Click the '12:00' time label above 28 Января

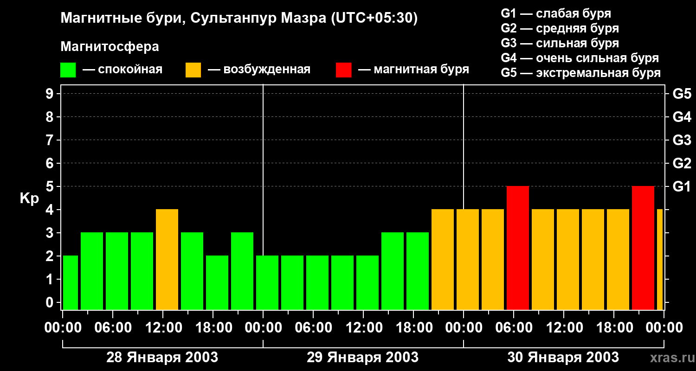point(163,327)
